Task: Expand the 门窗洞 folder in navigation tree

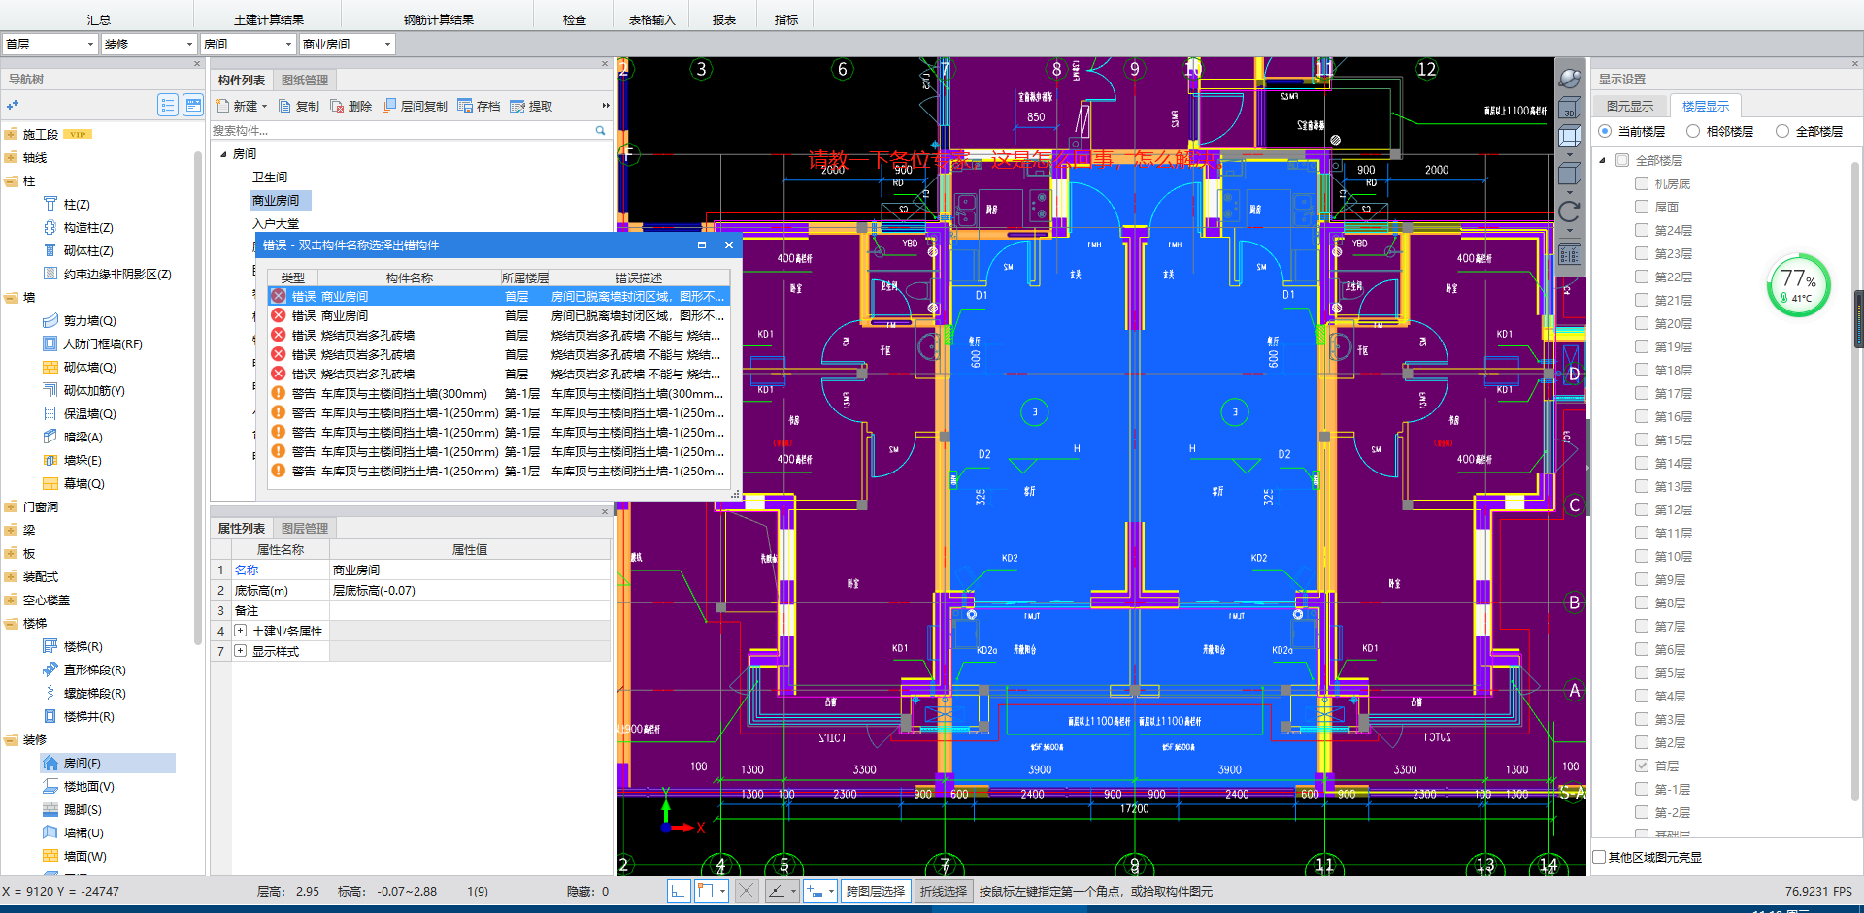Action: 11,506
